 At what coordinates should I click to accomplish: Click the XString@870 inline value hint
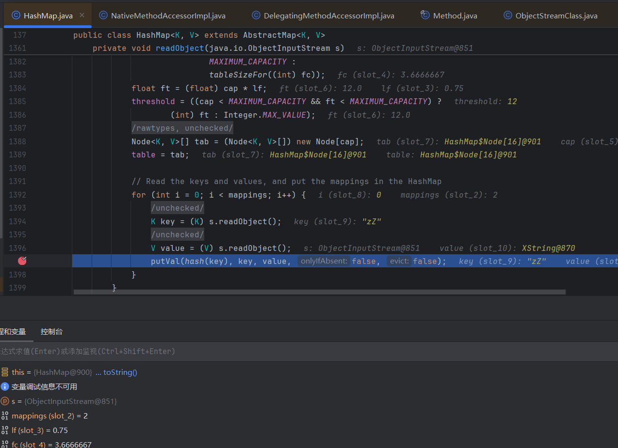[548, 248]
